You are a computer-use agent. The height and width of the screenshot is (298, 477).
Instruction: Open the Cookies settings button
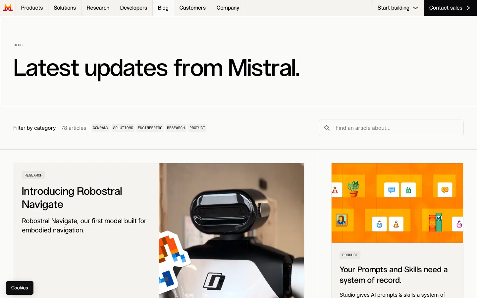click(x=20, y=288)
